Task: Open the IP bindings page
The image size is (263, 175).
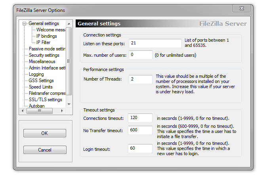Action: coord(46,36)
